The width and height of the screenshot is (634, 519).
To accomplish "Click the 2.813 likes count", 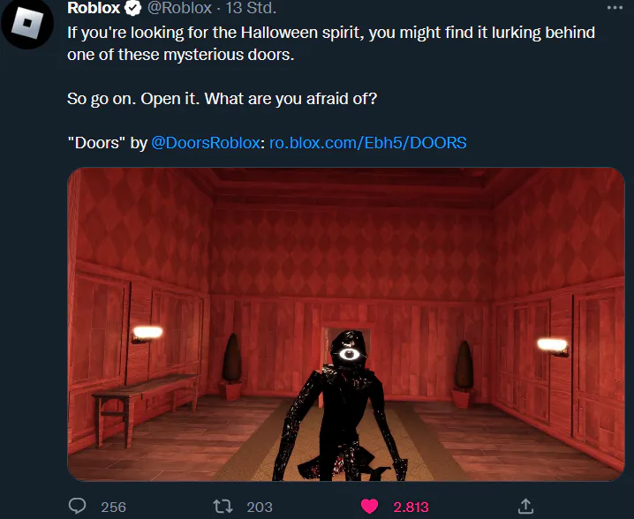I will tap(411, 507).
